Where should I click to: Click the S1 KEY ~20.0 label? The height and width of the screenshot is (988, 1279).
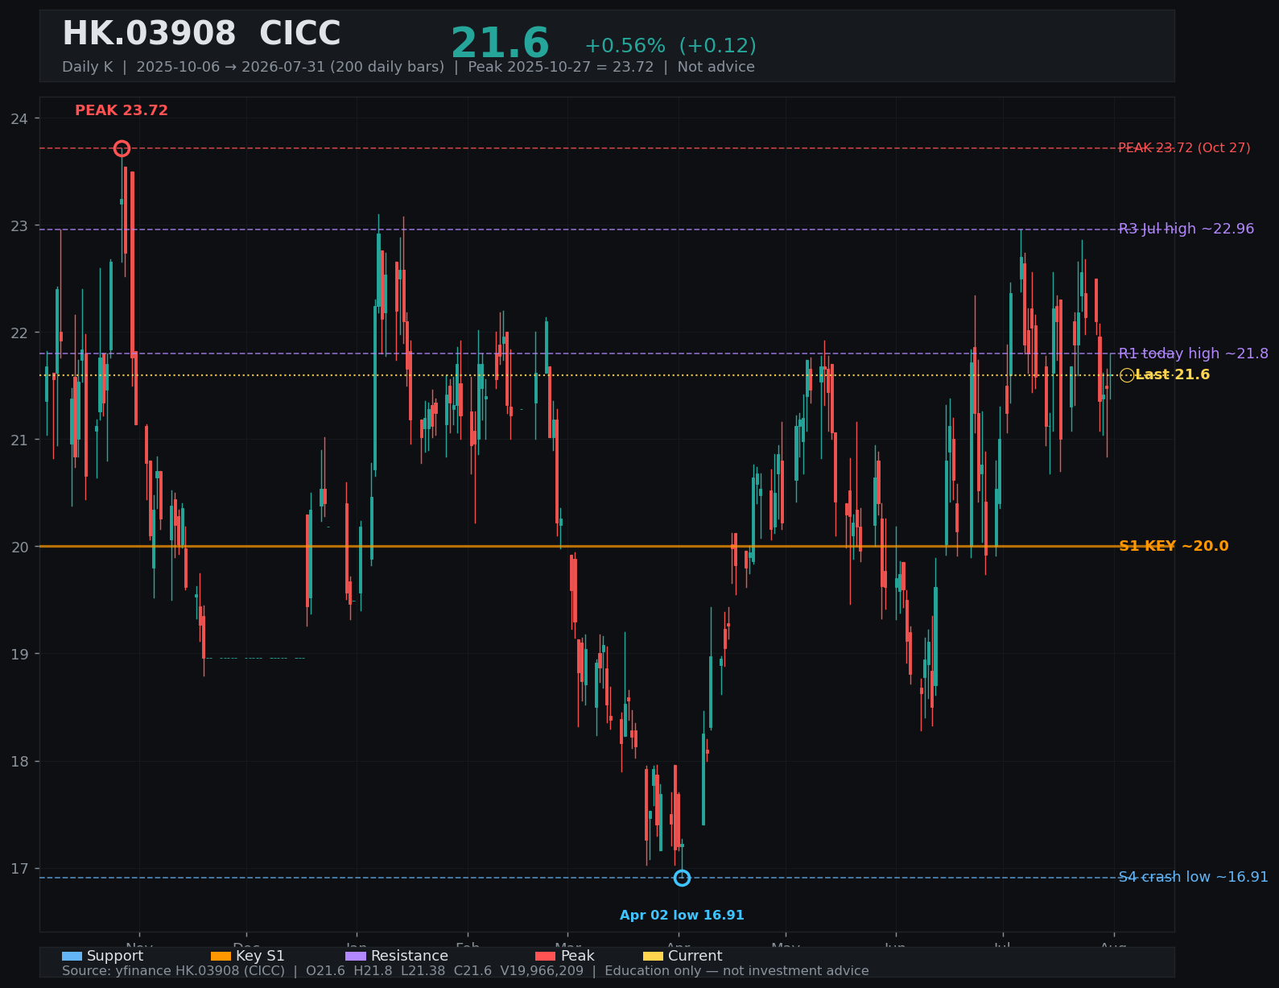tap(1174, 546)
